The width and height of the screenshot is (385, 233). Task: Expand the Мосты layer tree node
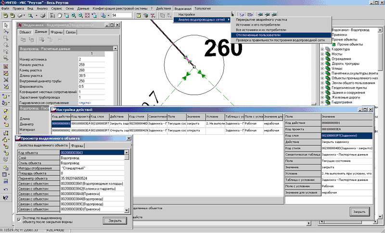coord(322,55)
